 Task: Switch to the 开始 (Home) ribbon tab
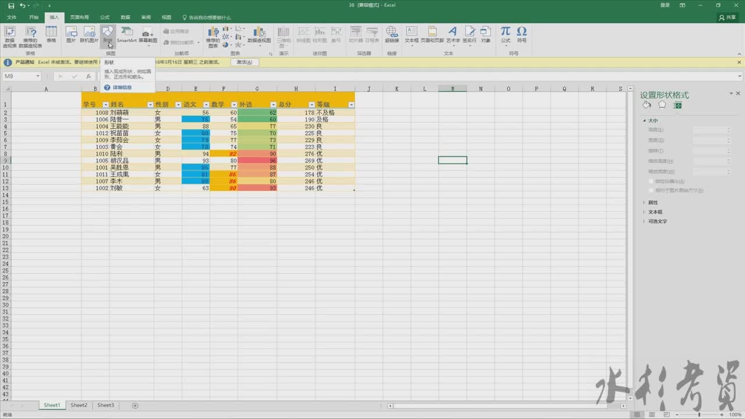pos(34,17)
